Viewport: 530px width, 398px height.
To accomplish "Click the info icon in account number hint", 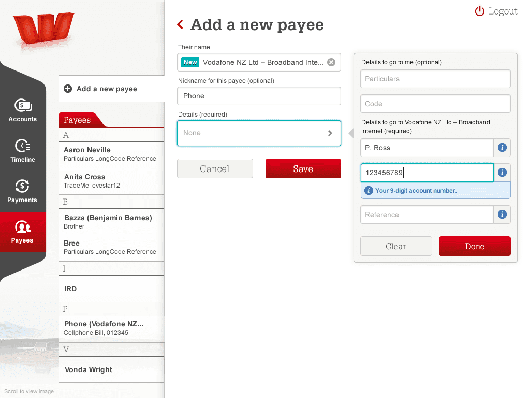I will pyautogui.click(x=369, y=191).
